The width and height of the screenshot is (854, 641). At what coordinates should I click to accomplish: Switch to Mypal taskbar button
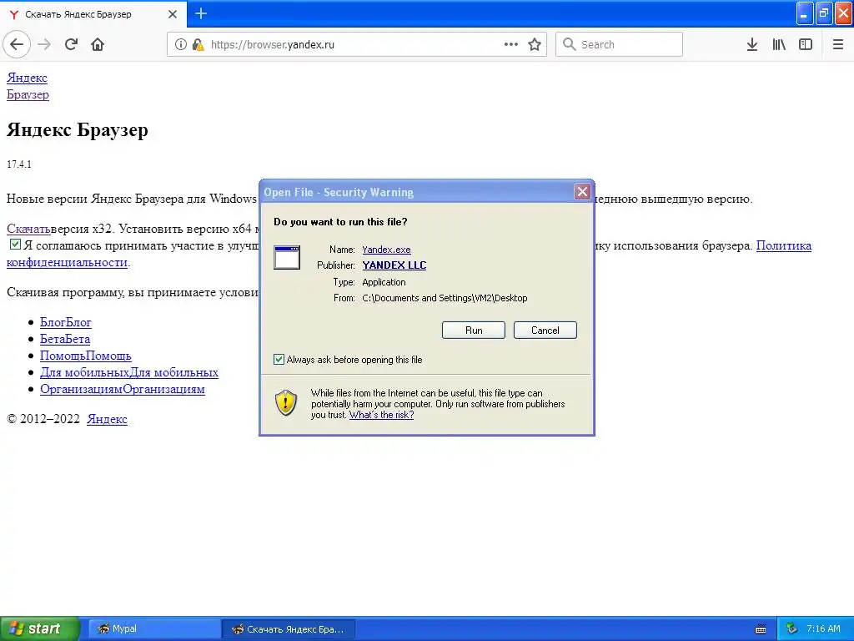tap(153, 629)
